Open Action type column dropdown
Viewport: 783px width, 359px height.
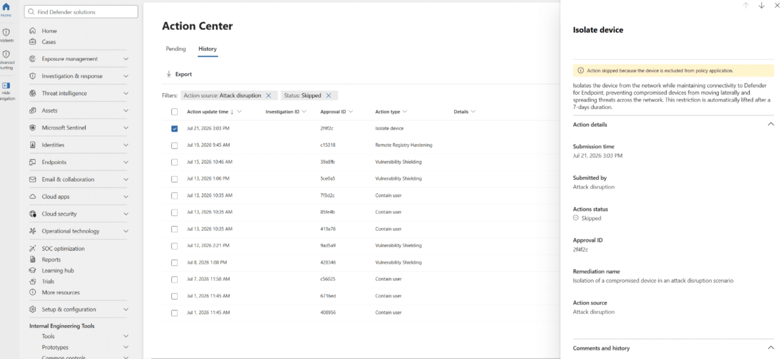click(x=404, y=112)
